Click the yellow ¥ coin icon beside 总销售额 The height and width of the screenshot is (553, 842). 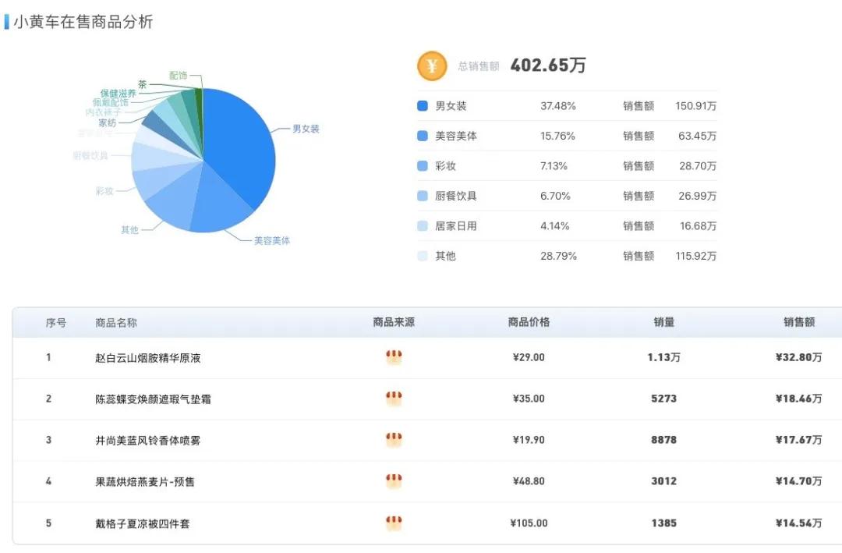coord(431,66)
